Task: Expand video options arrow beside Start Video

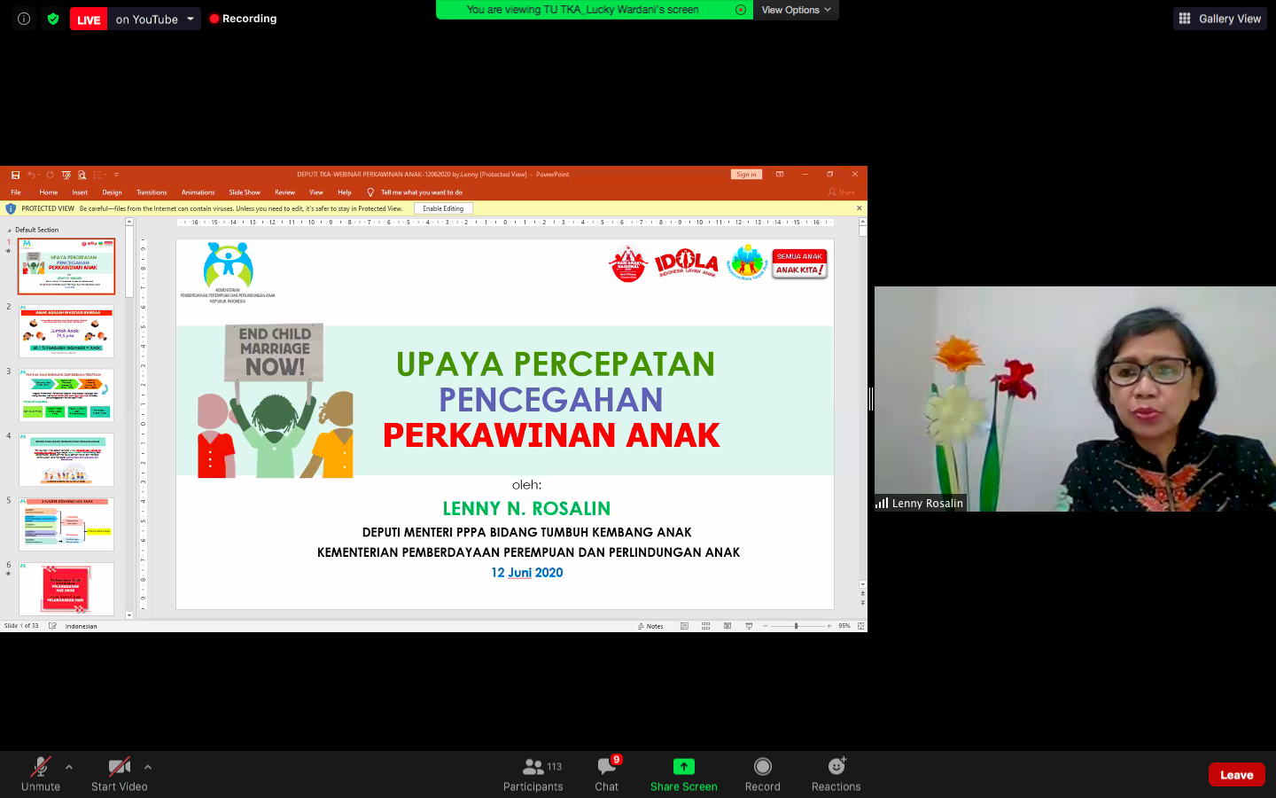Action: 148,767
